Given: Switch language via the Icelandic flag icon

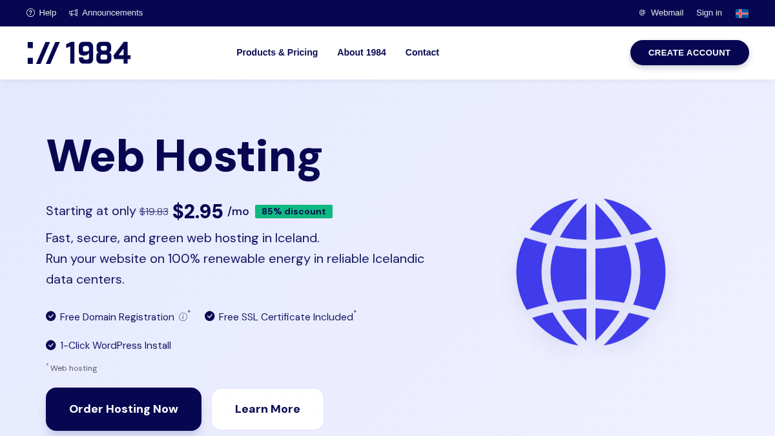Looking at the screenshot, I should pyautogui.click(x=742, y=13).
